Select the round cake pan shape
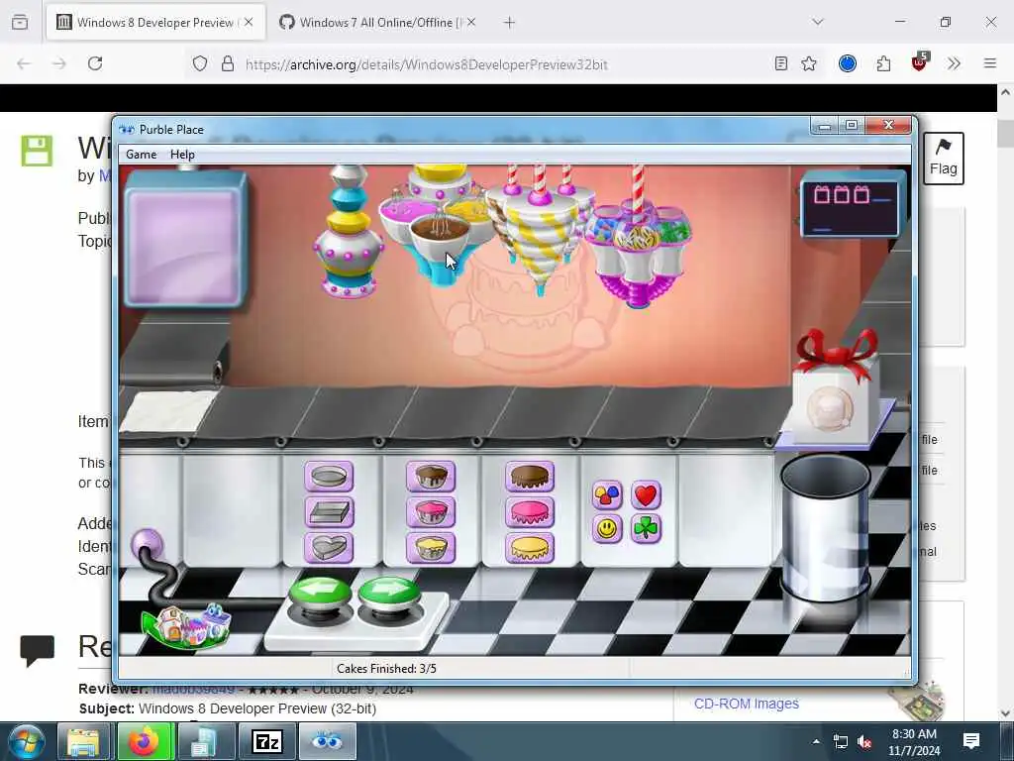Screen dimensions: 1014x761 pos(329,477)
